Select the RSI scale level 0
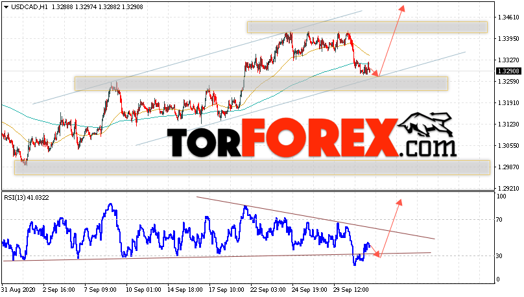 pos(498,279)
